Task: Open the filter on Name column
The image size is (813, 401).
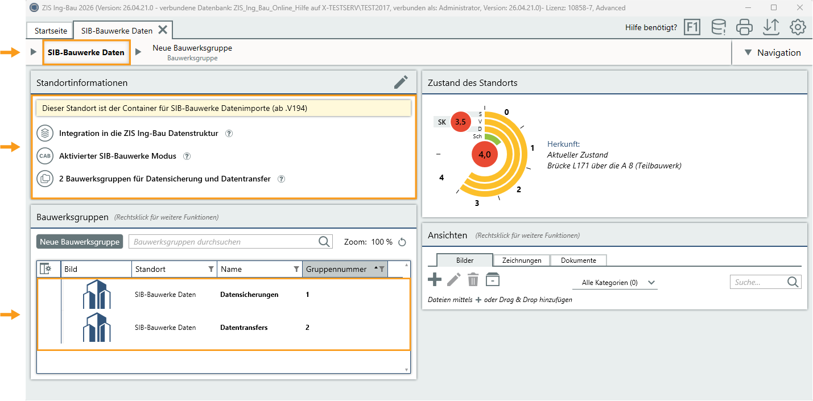Action: click(296, 269)
